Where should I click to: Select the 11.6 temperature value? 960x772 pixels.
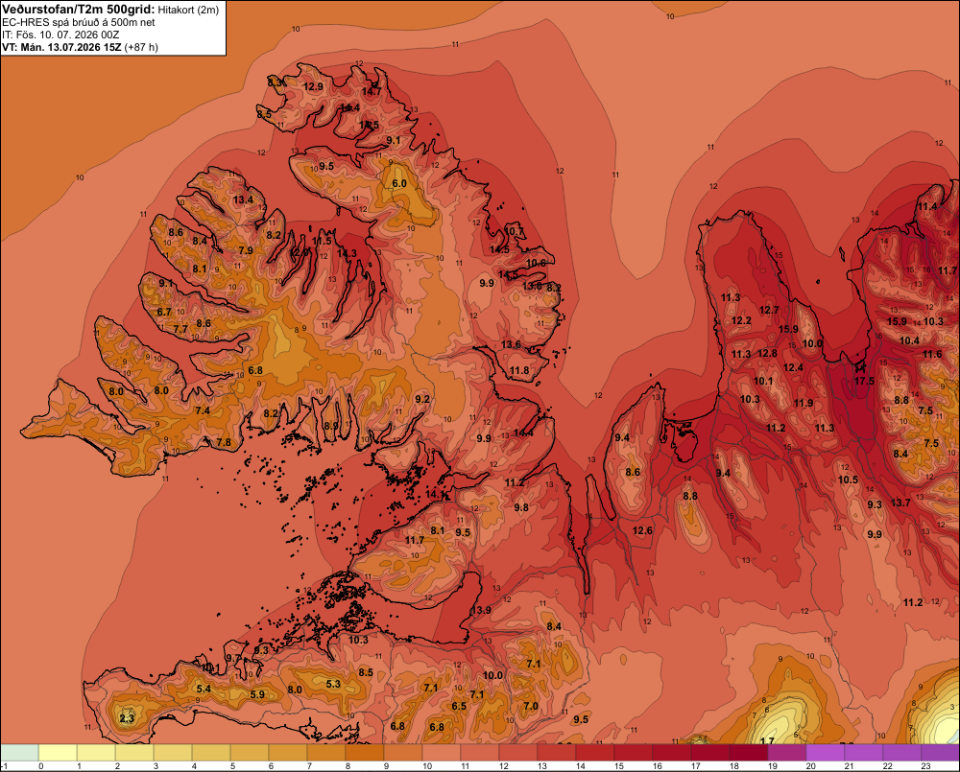tap(932, 354)
